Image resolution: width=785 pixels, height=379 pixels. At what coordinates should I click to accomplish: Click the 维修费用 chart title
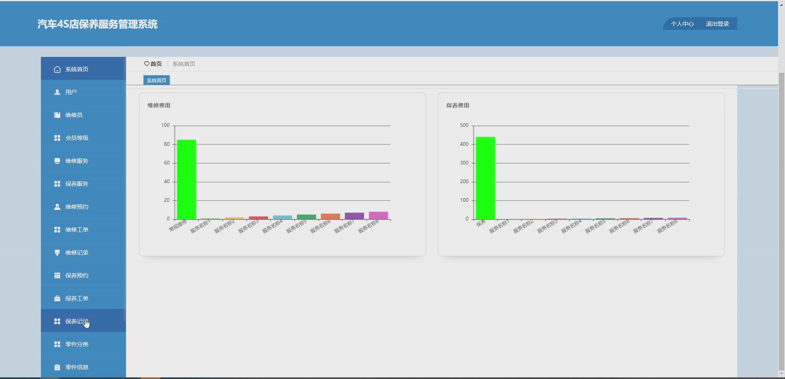[159, 105]
